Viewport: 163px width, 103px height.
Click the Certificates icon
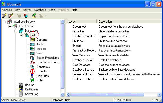[21, 89]
